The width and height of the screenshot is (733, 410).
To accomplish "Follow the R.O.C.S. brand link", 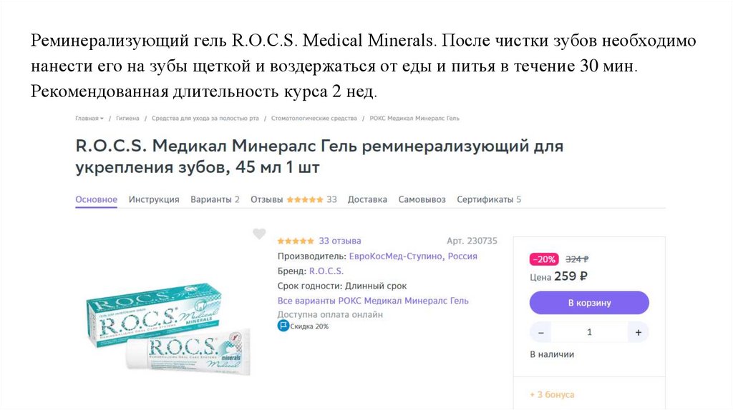I will click(x=326, y=271).
